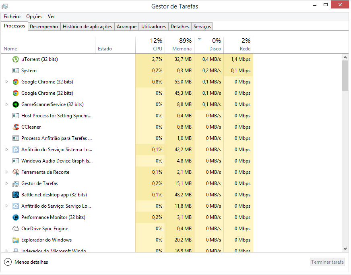The height and width of the screenshot is (275, 351).
Task: Switch to the Serviços tab
Action: (x=202, y=27)
